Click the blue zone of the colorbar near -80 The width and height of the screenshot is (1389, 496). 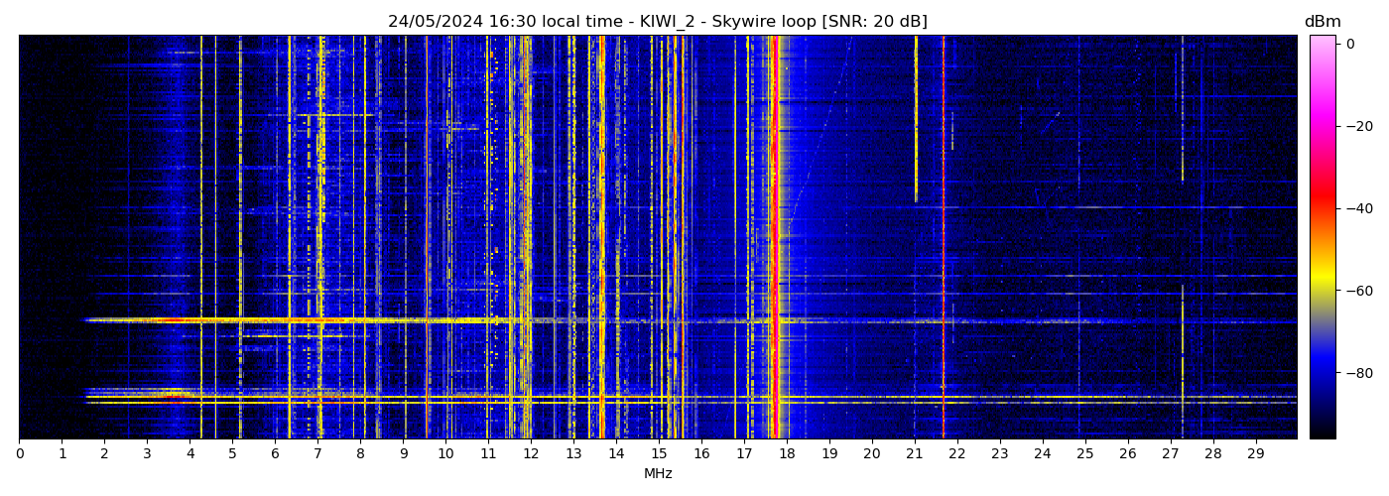click(1322, 372)
